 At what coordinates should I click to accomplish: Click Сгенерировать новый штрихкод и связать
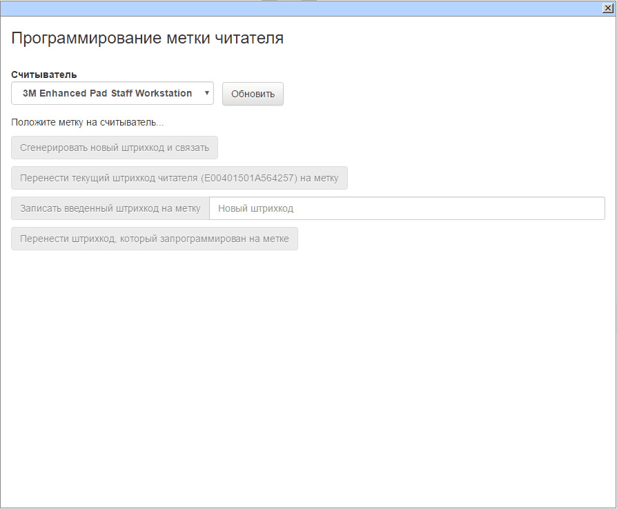coord(115,148)
